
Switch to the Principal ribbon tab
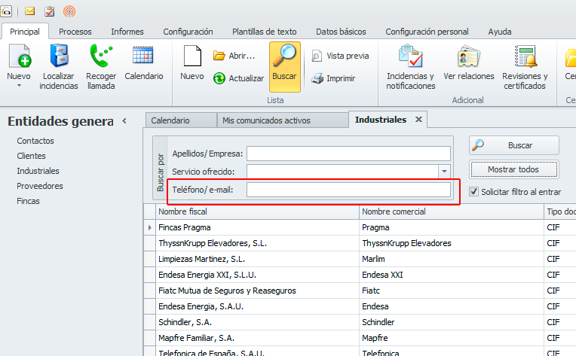click(x=25, y=32)
